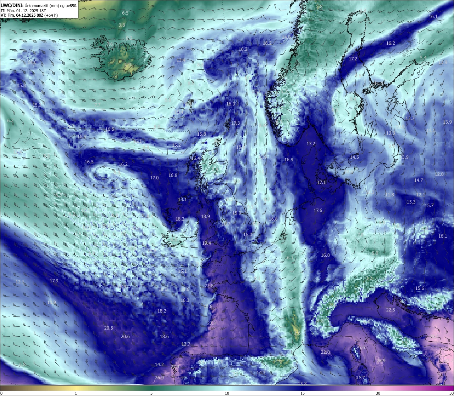Click the 17.3 value label
The width and height of the screenshot is (454, 396).
click(236, 123)
